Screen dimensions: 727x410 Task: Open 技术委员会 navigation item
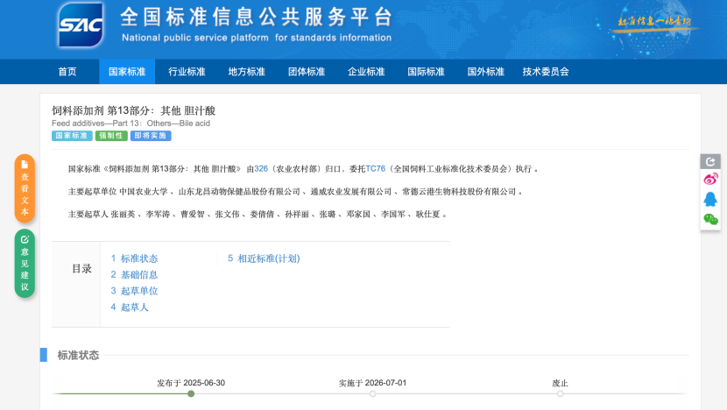click(546, 72)
